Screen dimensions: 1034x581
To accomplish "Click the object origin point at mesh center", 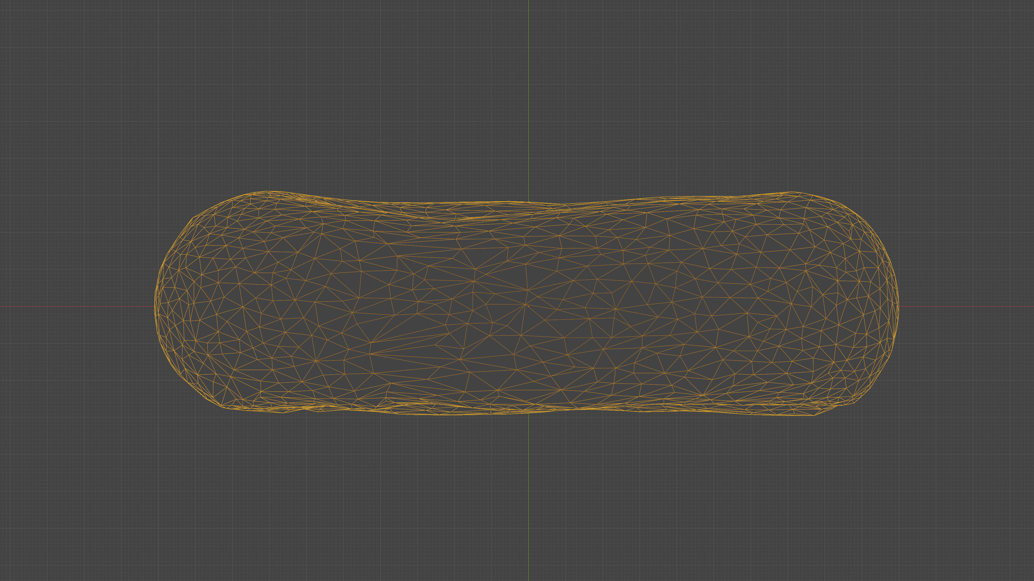I will [x=528, y=306].
